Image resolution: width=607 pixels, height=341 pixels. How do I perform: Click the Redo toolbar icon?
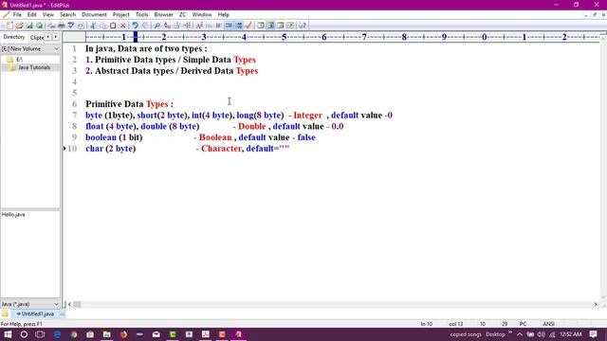coord(145,26)
